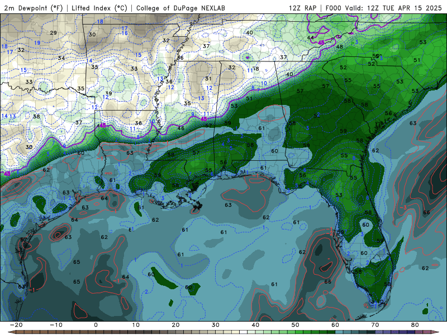Click the '20' label on the color scale

tap(175, 325)
